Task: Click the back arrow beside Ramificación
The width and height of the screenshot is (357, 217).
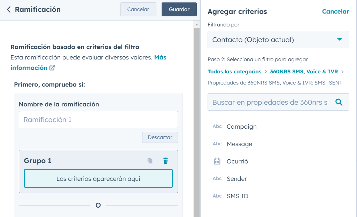Action: tap(9, 9)
